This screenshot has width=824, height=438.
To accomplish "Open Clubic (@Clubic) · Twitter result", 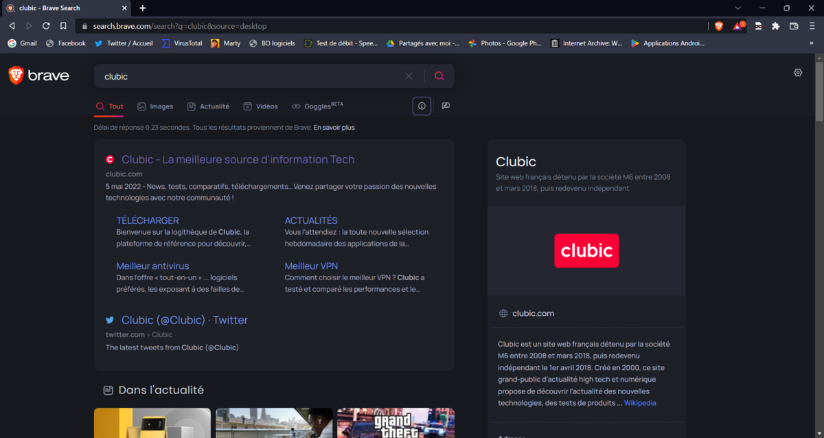I will (x=185, y=320).
